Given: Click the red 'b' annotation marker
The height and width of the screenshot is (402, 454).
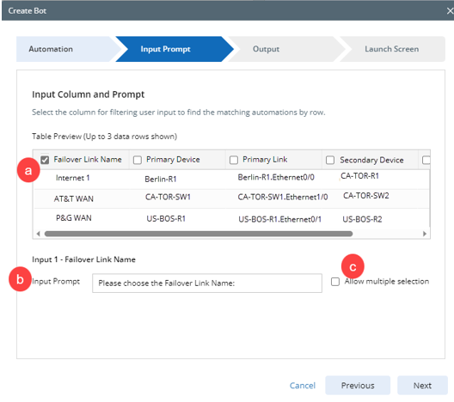Looking at the screenshot, I should (x=20, y=279).
